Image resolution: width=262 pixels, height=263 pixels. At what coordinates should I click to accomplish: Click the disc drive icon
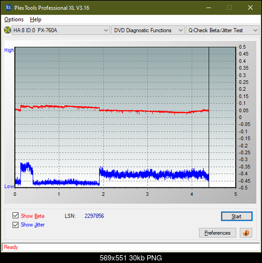tap(7, 30)
